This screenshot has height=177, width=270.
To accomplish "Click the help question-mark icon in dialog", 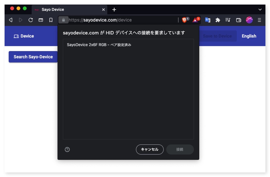I will coord(67,149).
